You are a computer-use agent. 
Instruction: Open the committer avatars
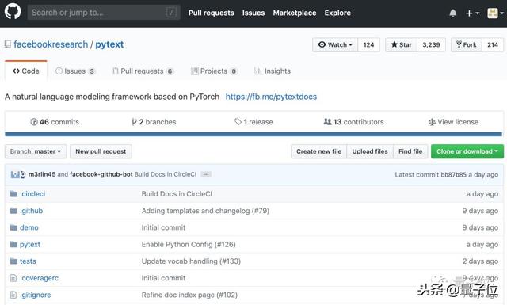(x=17, y=174)
